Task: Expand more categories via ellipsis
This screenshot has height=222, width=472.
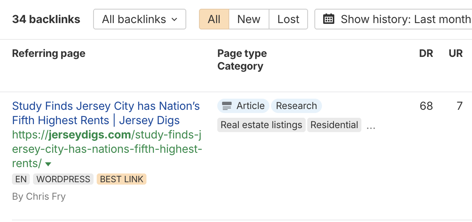Action: click(x=371, y=126)
